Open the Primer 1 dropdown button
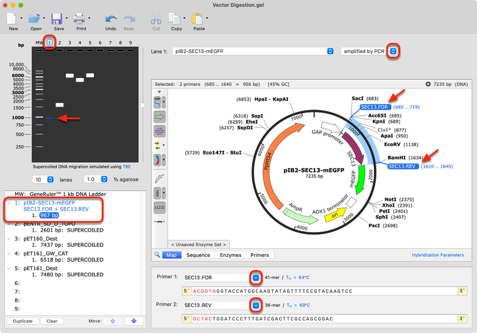This screenshot has width=477, height=333. 256,278
